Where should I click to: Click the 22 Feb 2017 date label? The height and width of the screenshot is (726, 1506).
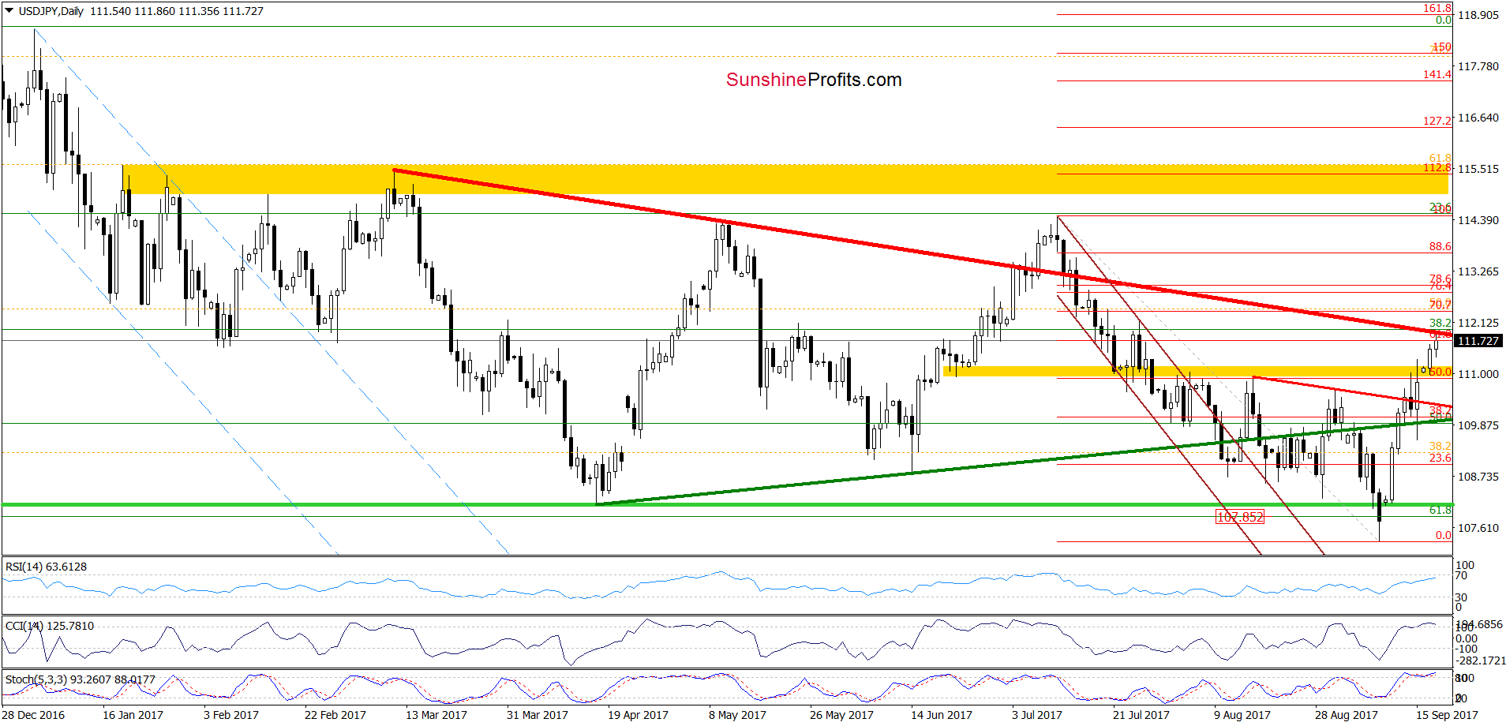coord(335,715)
